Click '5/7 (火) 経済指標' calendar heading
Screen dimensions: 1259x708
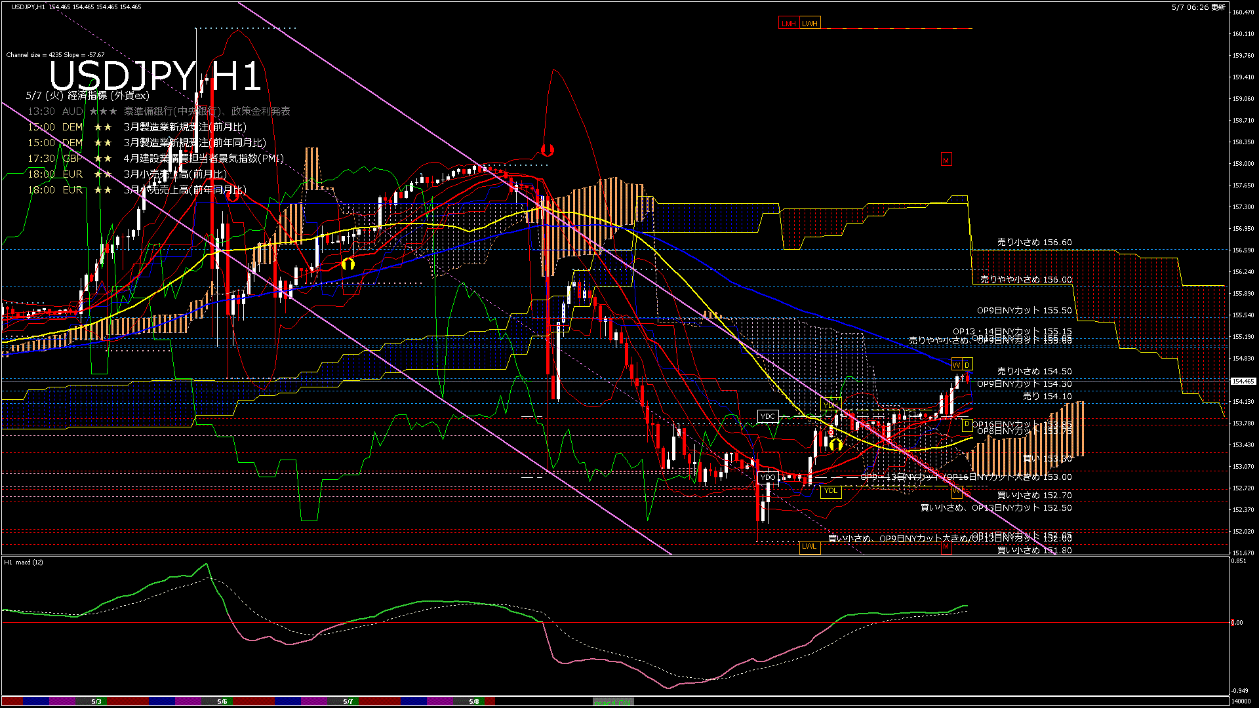pyautogui.click(x=87, y=96)
